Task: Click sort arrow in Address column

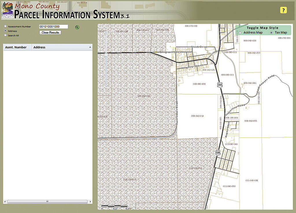Action: 90,47
